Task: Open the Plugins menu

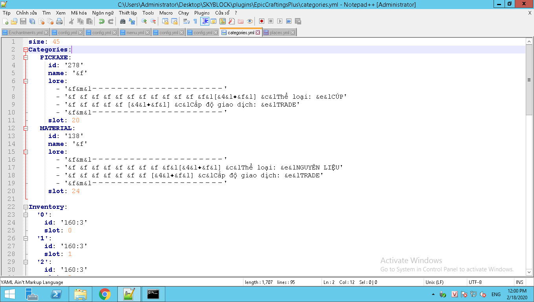Action: pyautogui.click(x=202, y=13)
